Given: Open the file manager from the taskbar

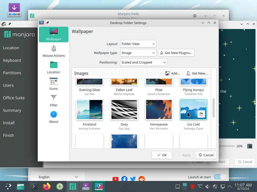Looking at the screenshot, I should click(x=21, y=186).
